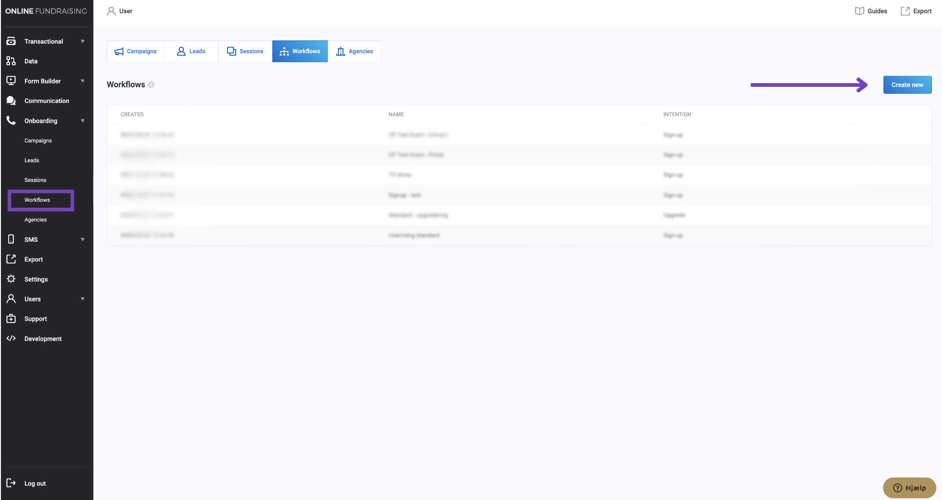This screenshot has height=500, width=942.
Task: Open the Hjælp help button
Action: pos(909,488)
